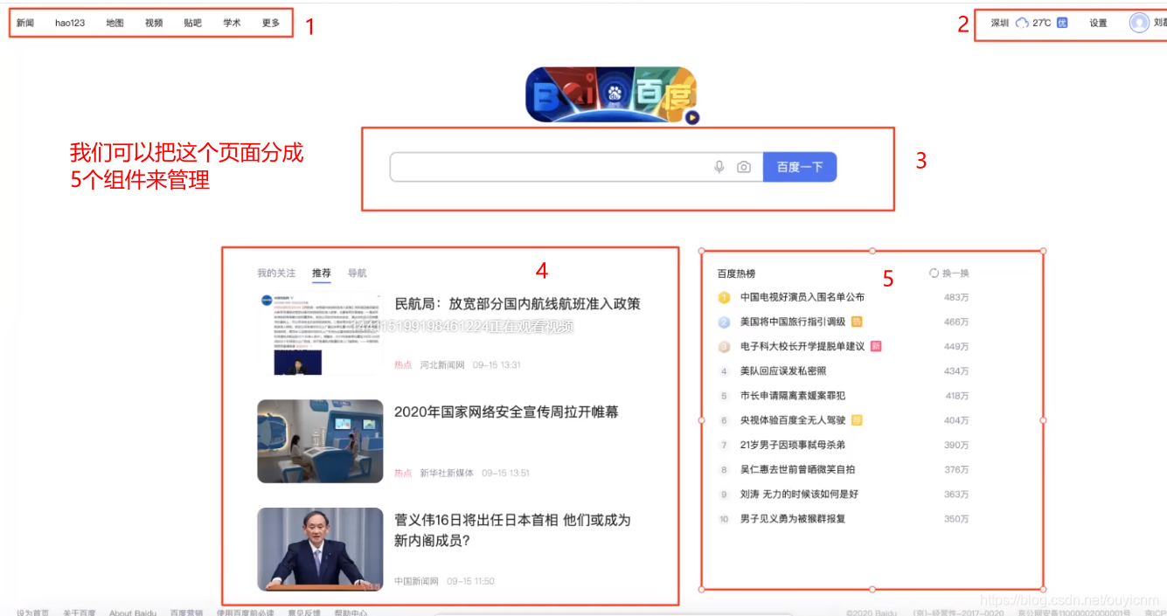Click the gold rank 1 badge in 百度热榜

point(724,298)
